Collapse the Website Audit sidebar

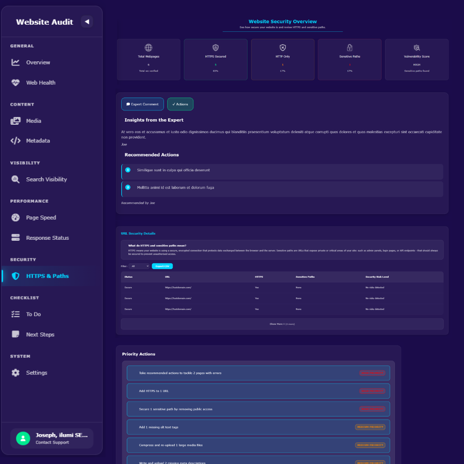tap(88, 21)
